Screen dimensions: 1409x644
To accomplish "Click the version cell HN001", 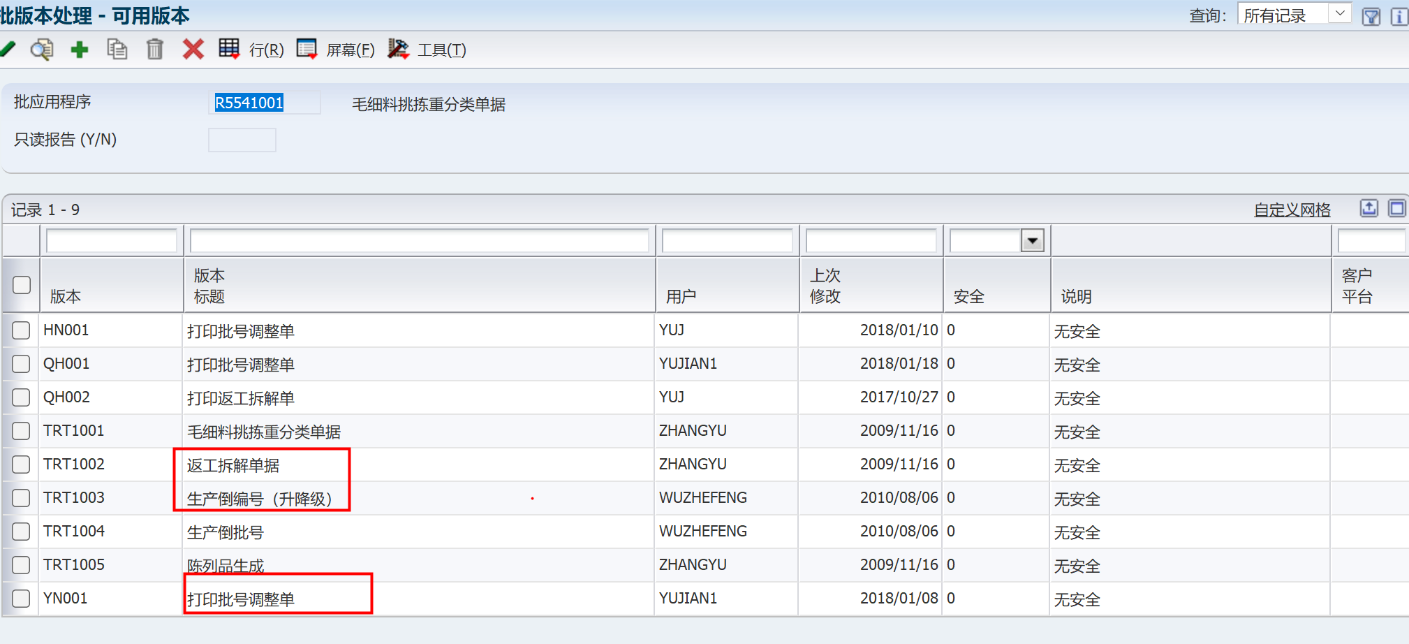I will coord(66,330).
